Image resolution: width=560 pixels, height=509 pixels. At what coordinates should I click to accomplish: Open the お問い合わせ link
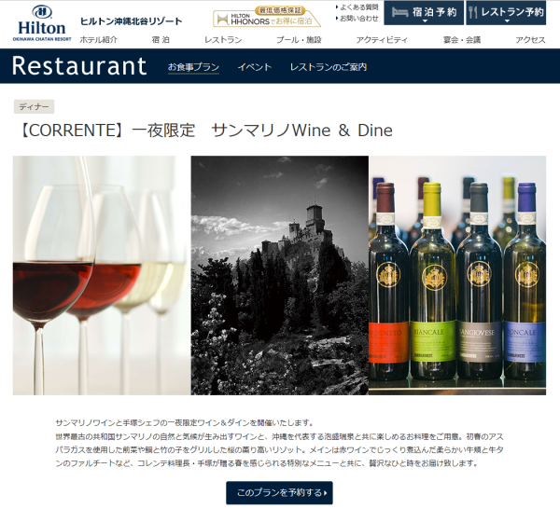[x=357, y=19]
